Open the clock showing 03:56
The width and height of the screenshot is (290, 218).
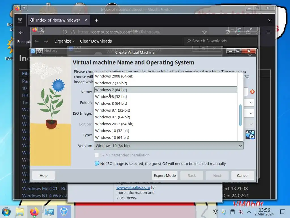(x=264, y=212)
